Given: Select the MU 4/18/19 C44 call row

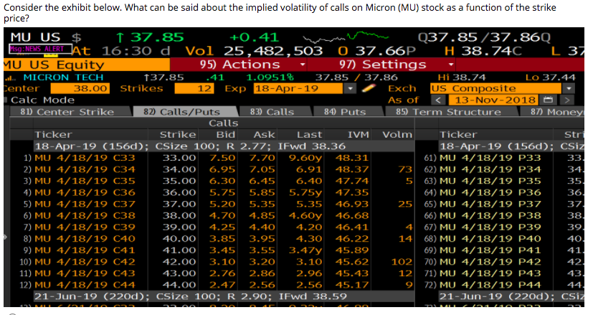Looking at the screenshot, I should click(212, 285).
